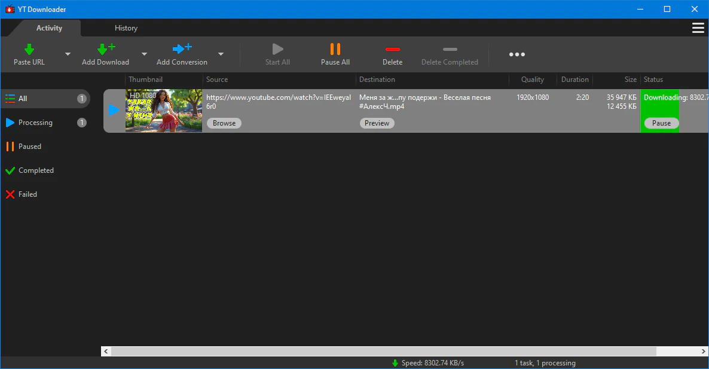The height and width of the screenshot is (369, 709).
Task: Show Completed downloads in sidebar
Action: (36, 170)
